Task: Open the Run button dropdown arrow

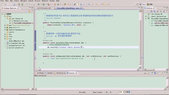Action: point(46,4)
